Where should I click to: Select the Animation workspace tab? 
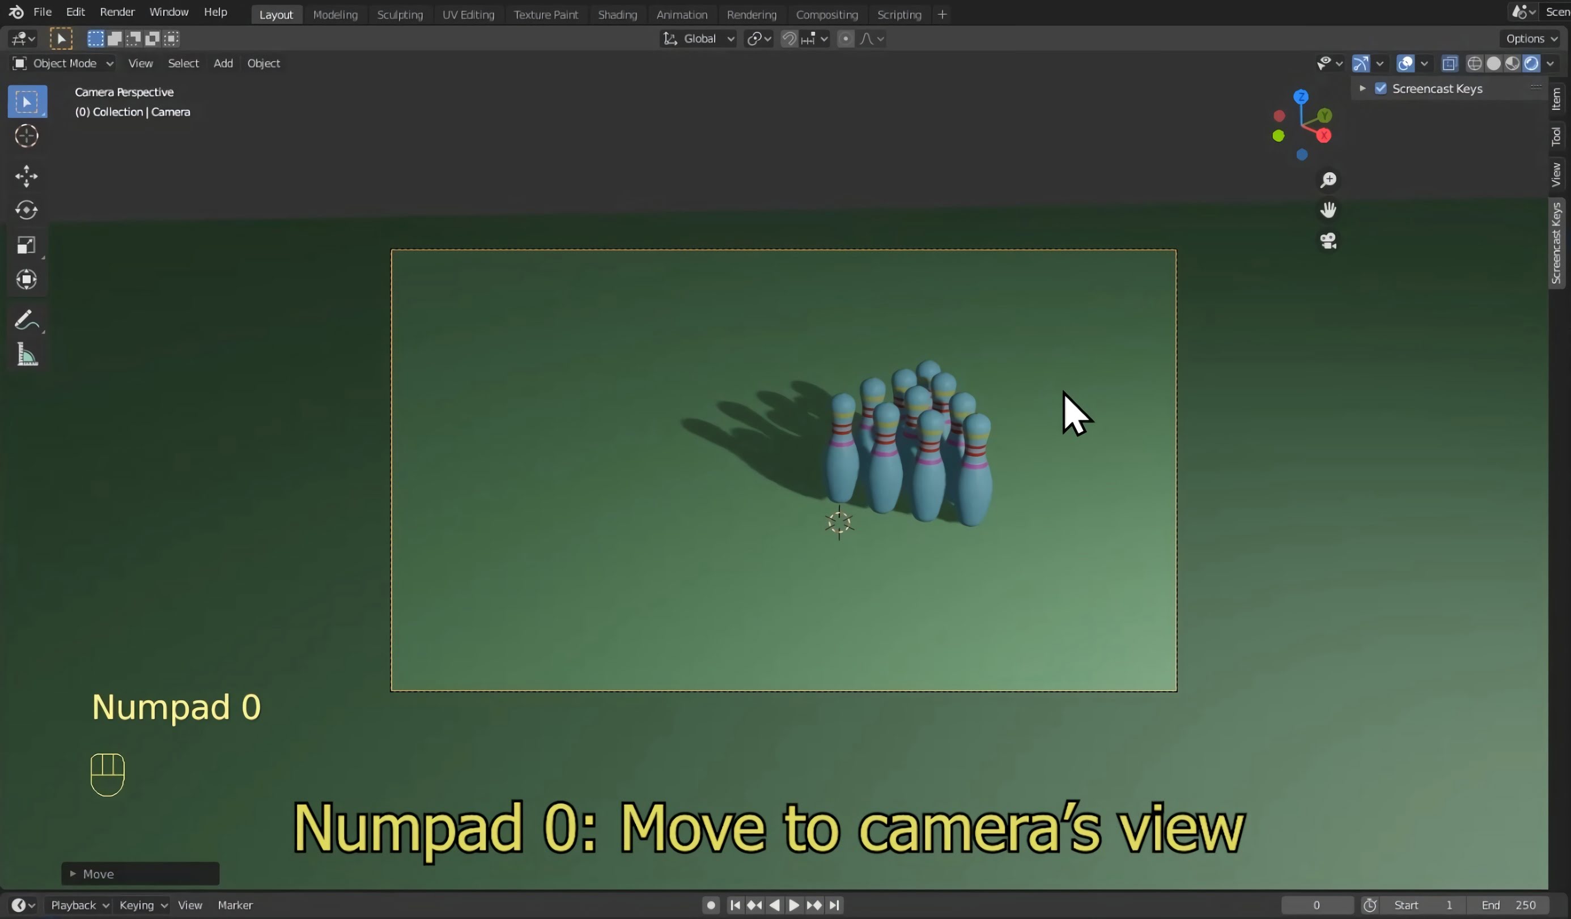point(682,13)
